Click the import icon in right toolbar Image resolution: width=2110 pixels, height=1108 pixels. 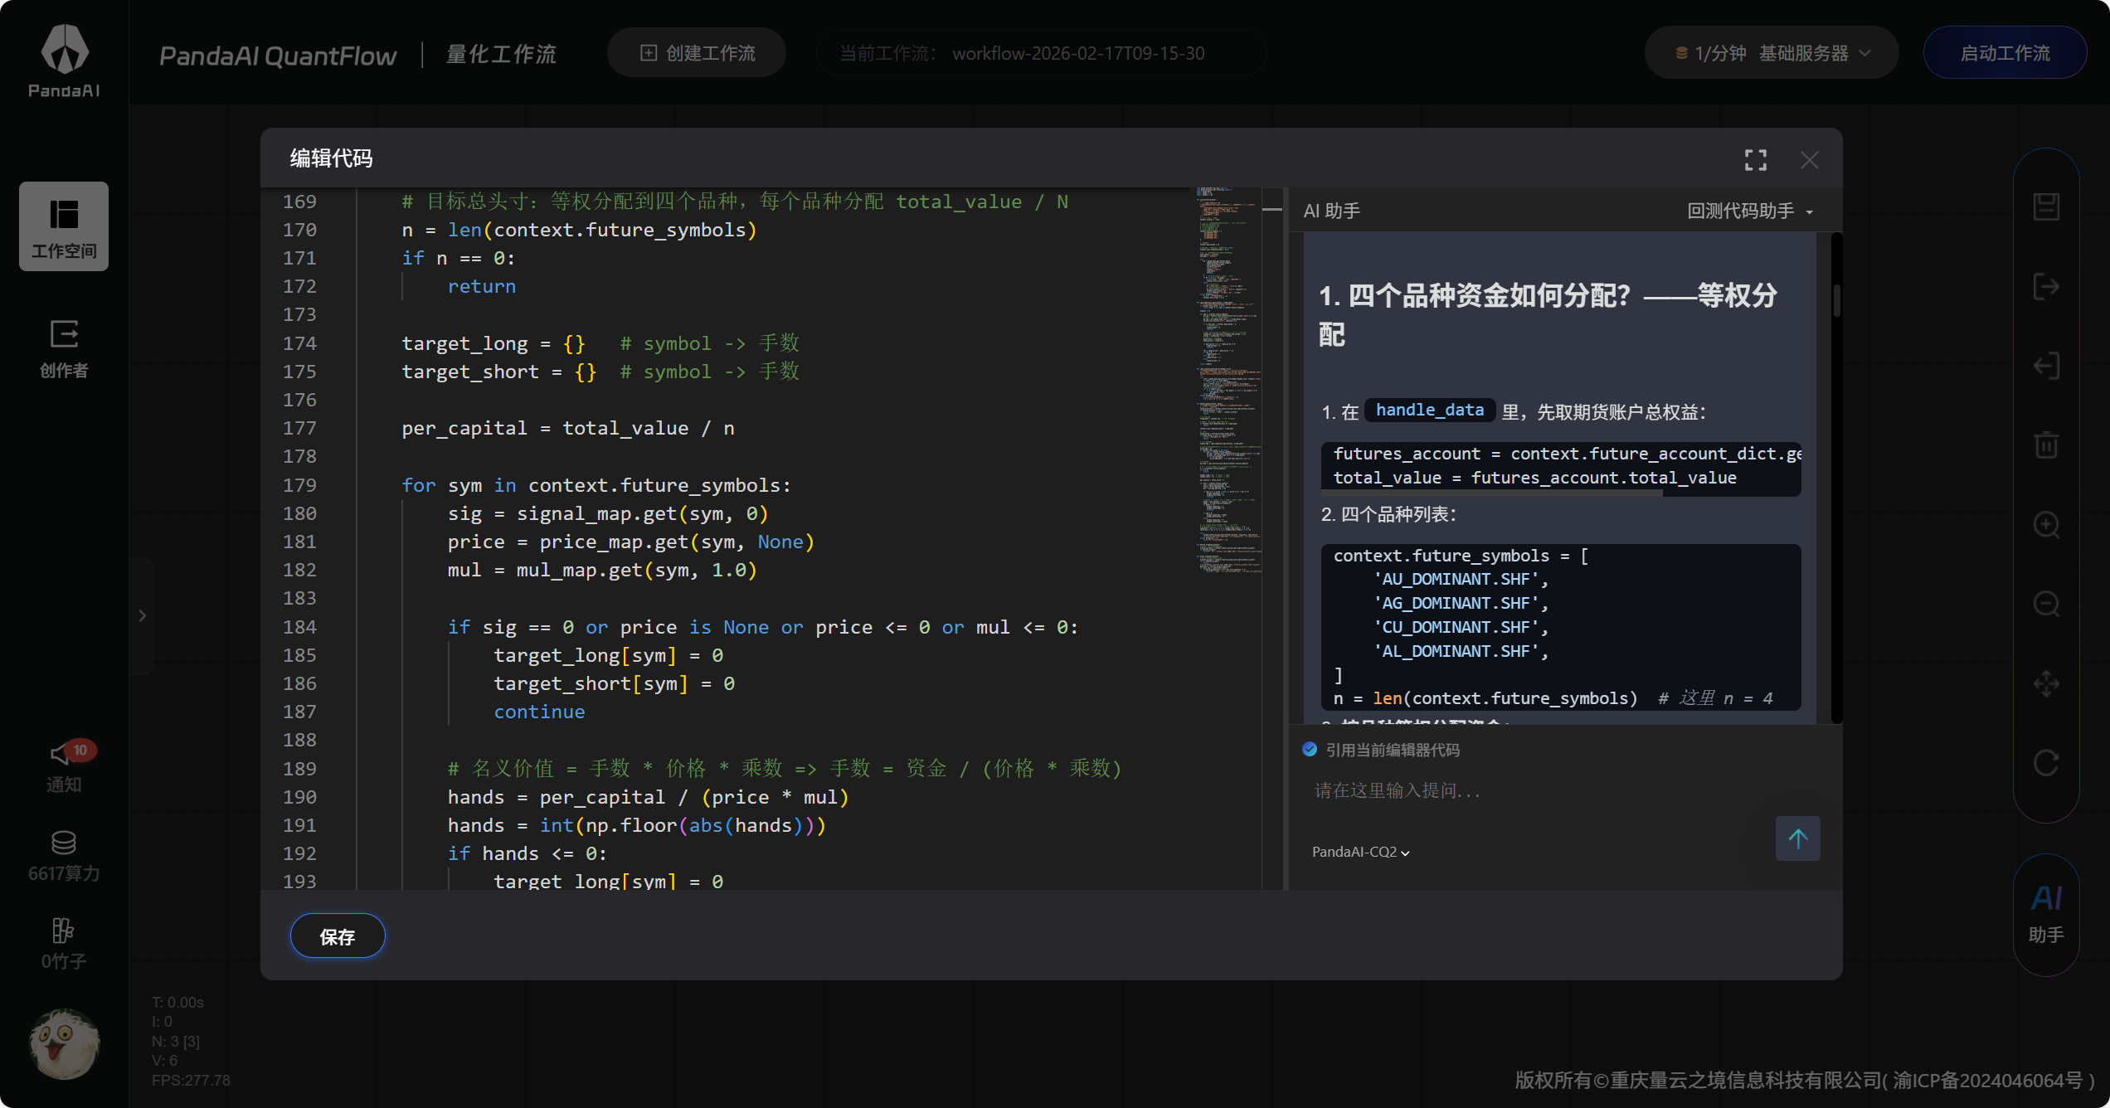coord(2046,366)
